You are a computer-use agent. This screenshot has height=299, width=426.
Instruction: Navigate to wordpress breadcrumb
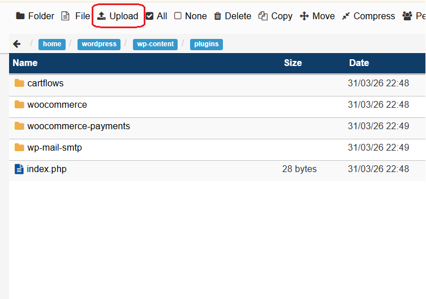99,44
